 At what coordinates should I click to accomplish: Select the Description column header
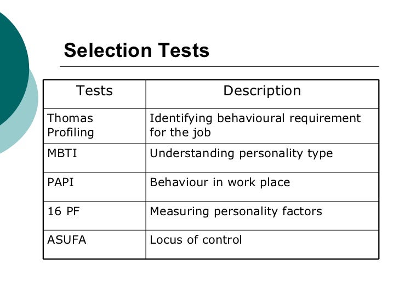(x=262, y=91)
